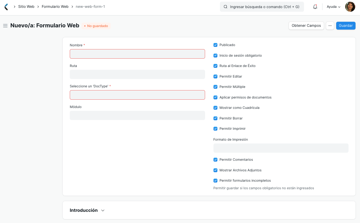
Task: Uncheck Mostrar como Cuadrícula
Action: (215, 108)
